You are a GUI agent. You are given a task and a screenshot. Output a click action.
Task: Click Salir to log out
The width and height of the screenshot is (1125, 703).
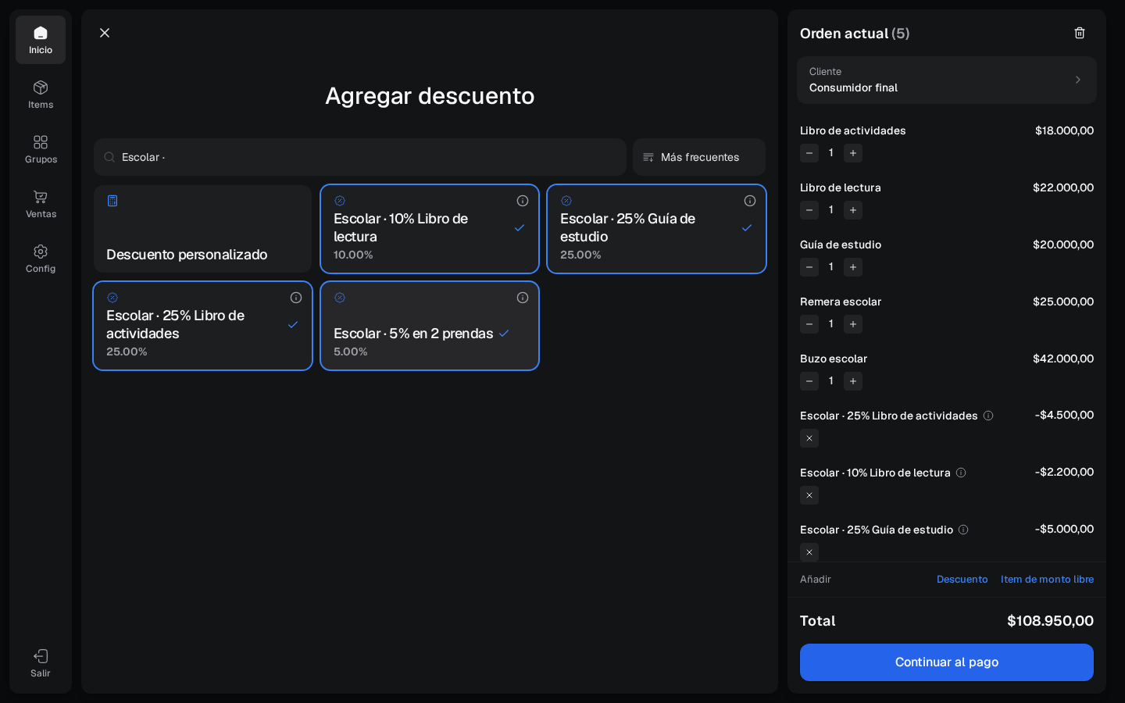coord(41,663)
